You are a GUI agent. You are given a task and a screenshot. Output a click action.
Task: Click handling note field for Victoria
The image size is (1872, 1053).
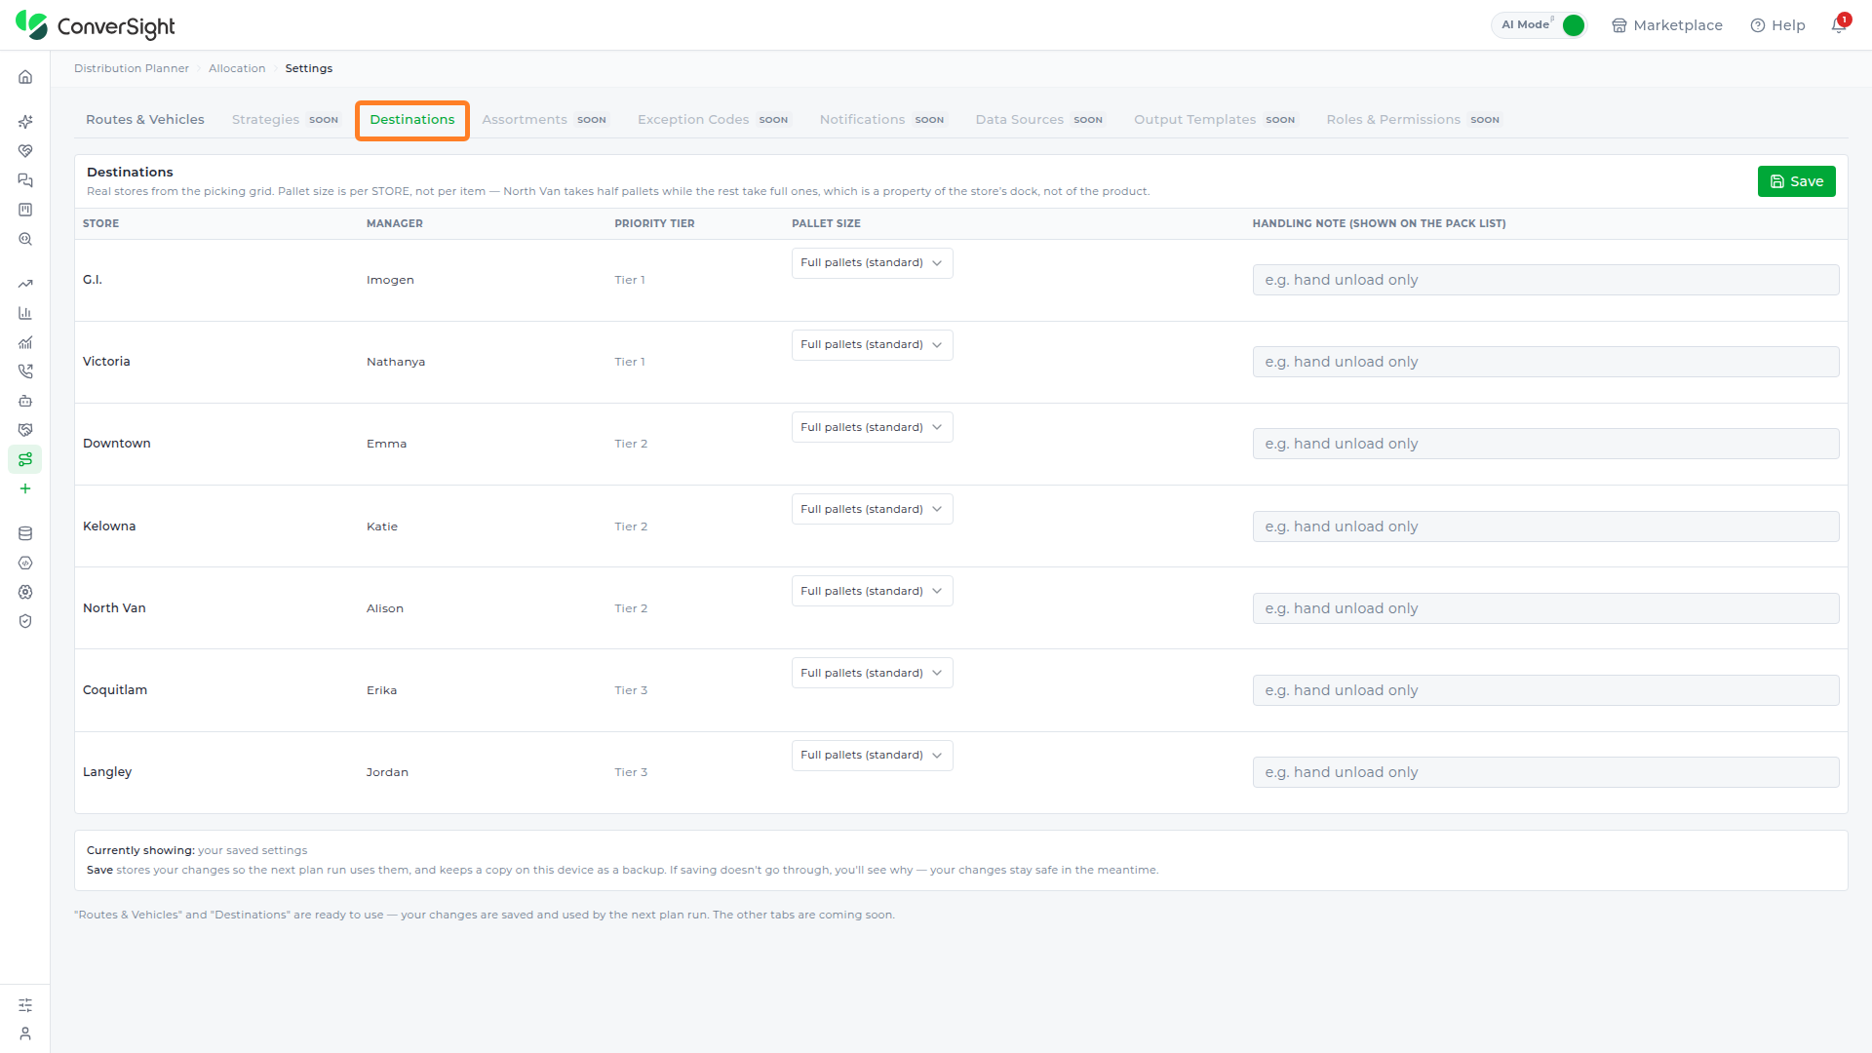(1545, 362)
